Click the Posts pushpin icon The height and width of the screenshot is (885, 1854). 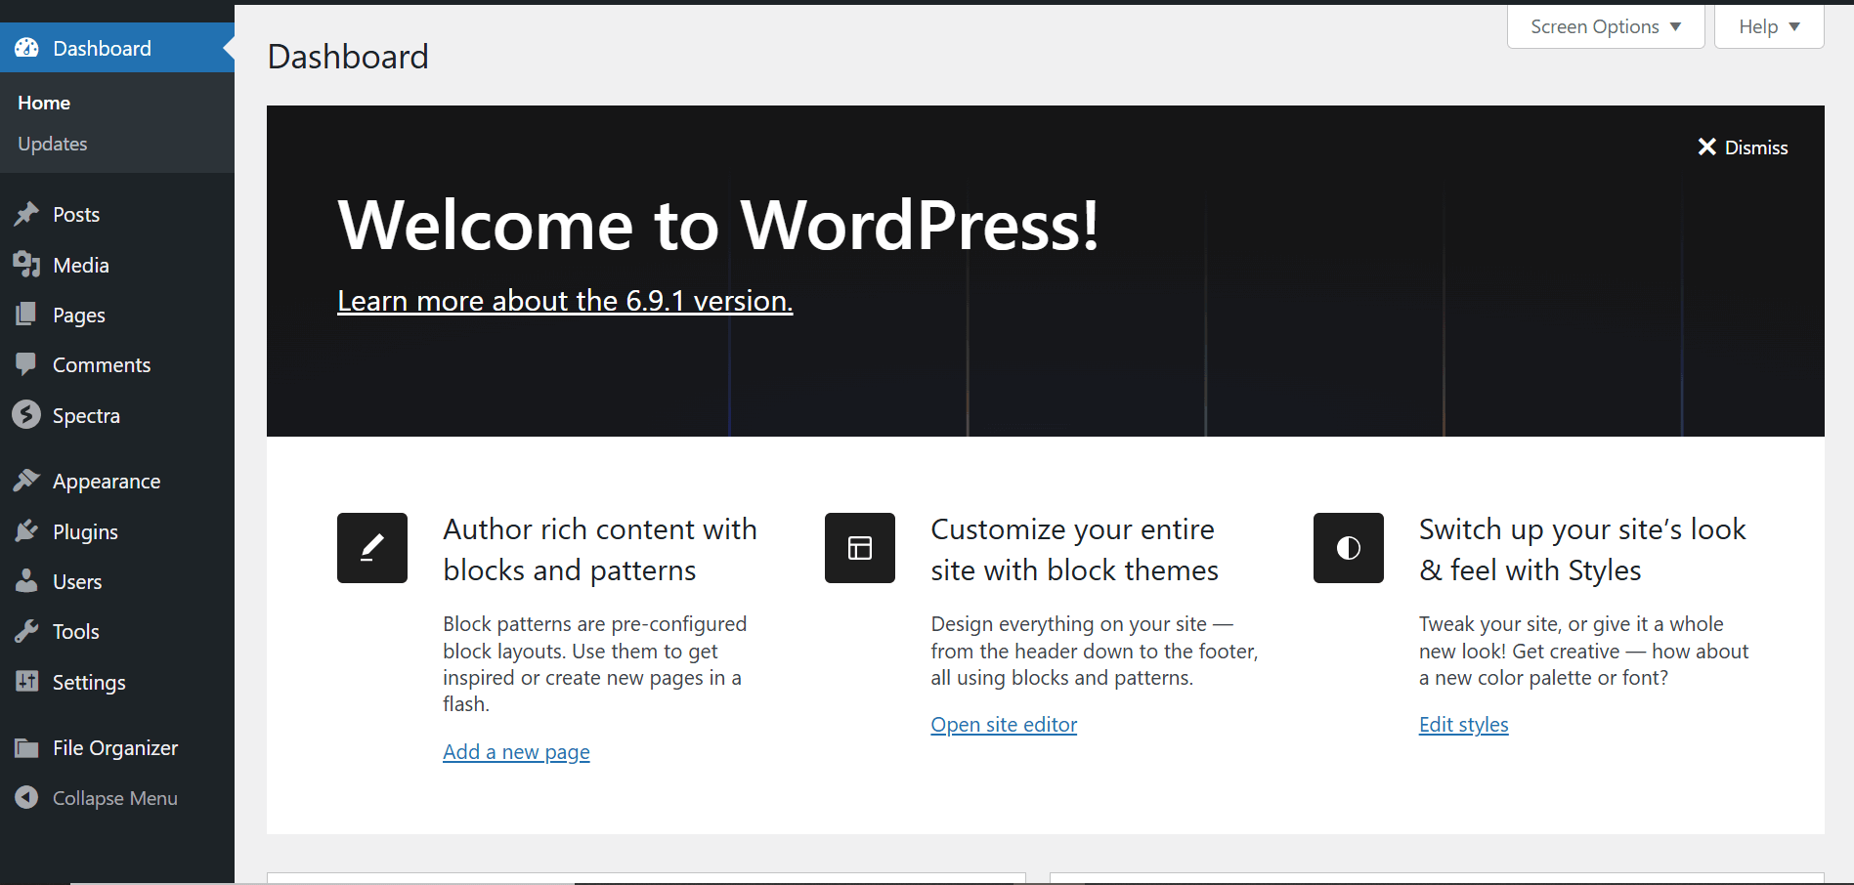[x=26, y=214]
